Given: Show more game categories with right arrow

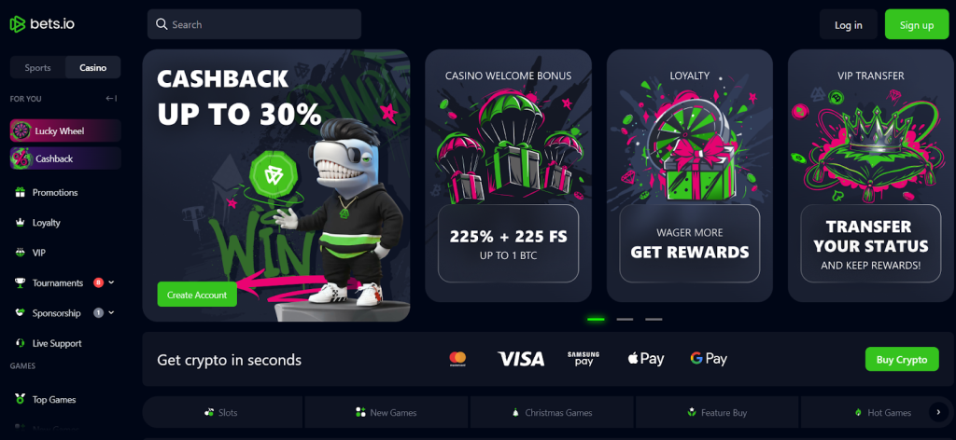Looking at the screenshot, I should (x=938, y=413).
